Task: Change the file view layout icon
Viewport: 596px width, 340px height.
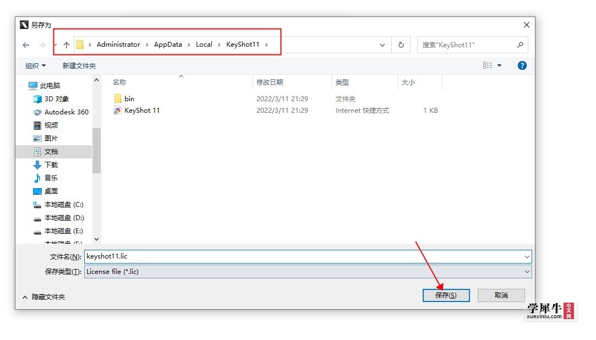Action: pos(488,65)
